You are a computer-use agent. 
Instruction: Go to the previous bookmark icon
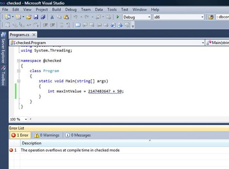coord(85,25)
